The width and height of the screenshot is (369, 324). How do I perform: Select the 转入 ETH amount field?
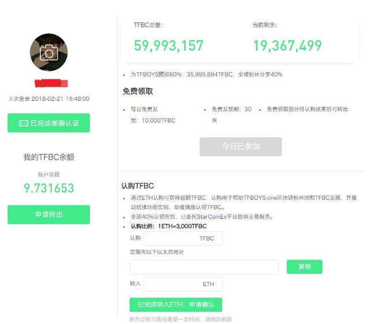(183, 284)
